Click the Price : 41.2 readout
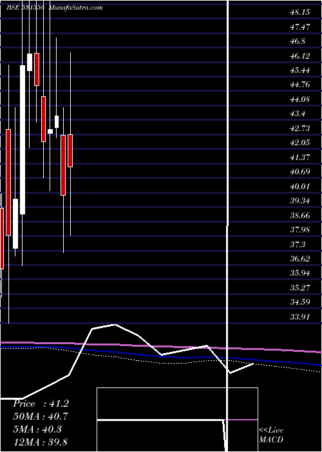The width and height of the screenshot is (322, 452). pyautogui.click(x=41, y=404)
